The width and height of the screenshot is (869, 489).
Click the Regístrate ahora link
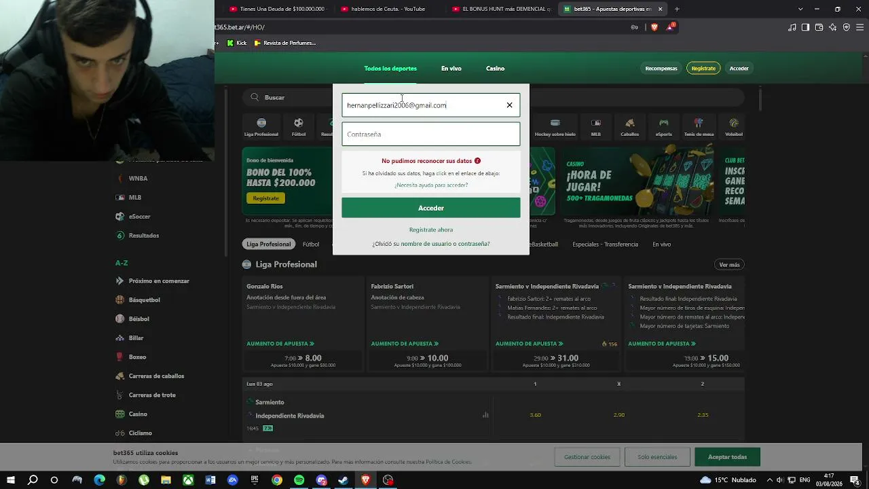[x=431, y=230]
